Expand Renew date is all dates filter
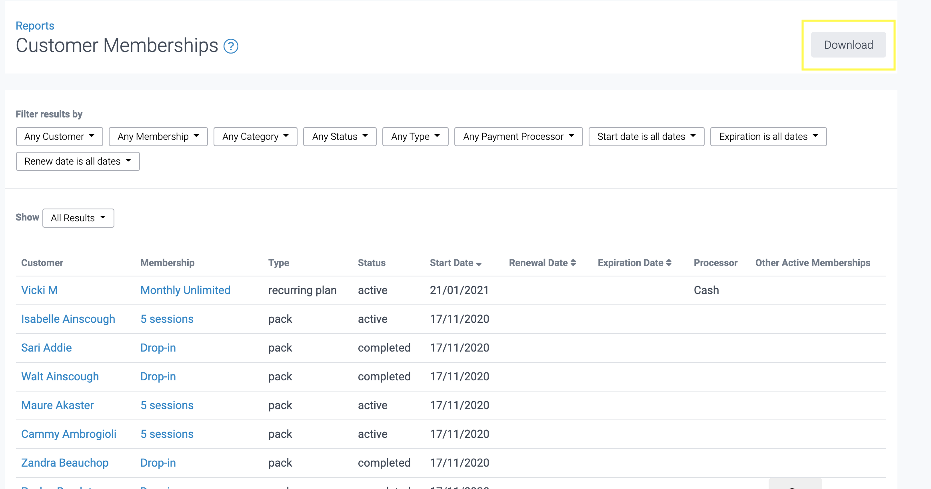This screenshot has height=489, width=931. (78, 161)
